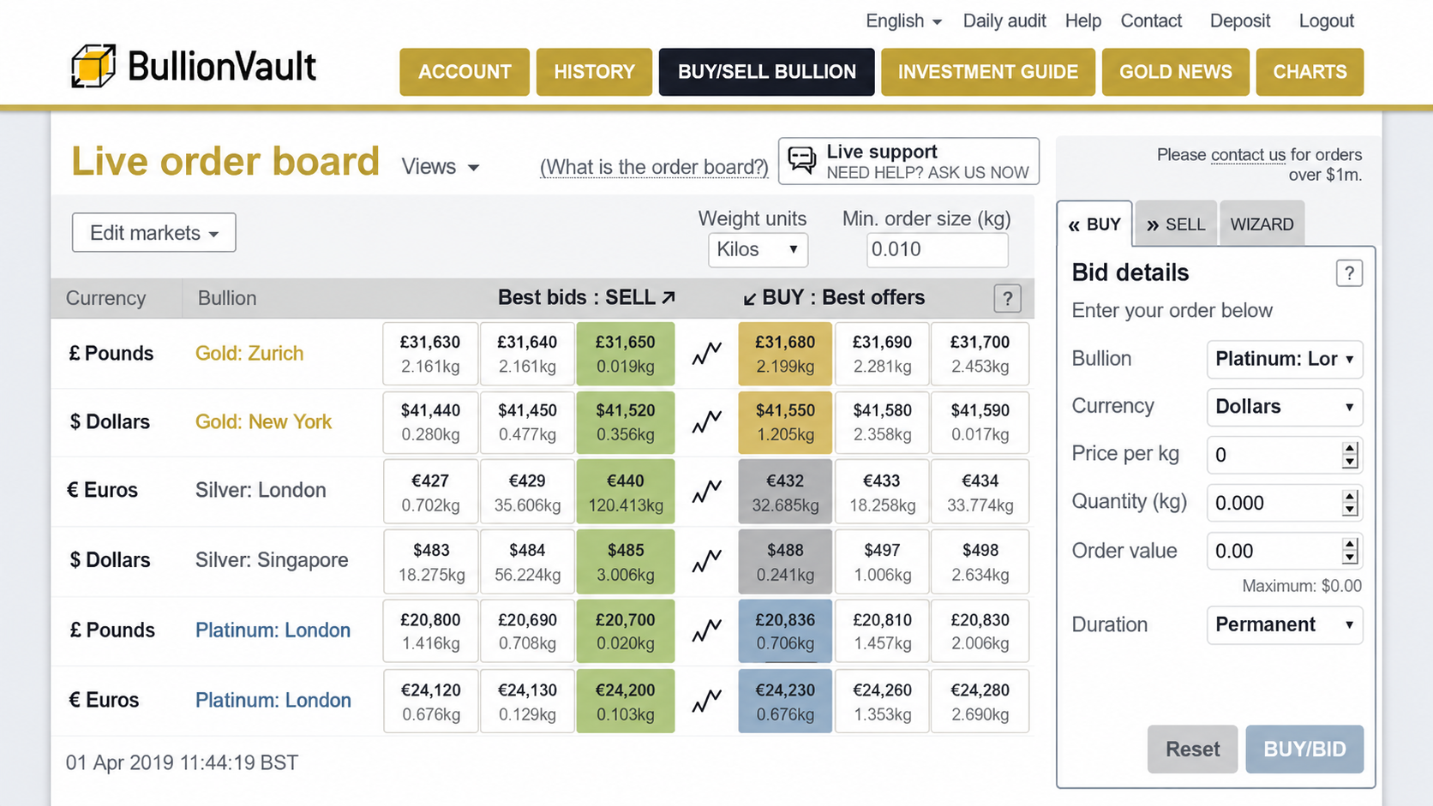This screenshot has height=806, width=1433.
Task: Click the Deposit link
Action: 1240,21
